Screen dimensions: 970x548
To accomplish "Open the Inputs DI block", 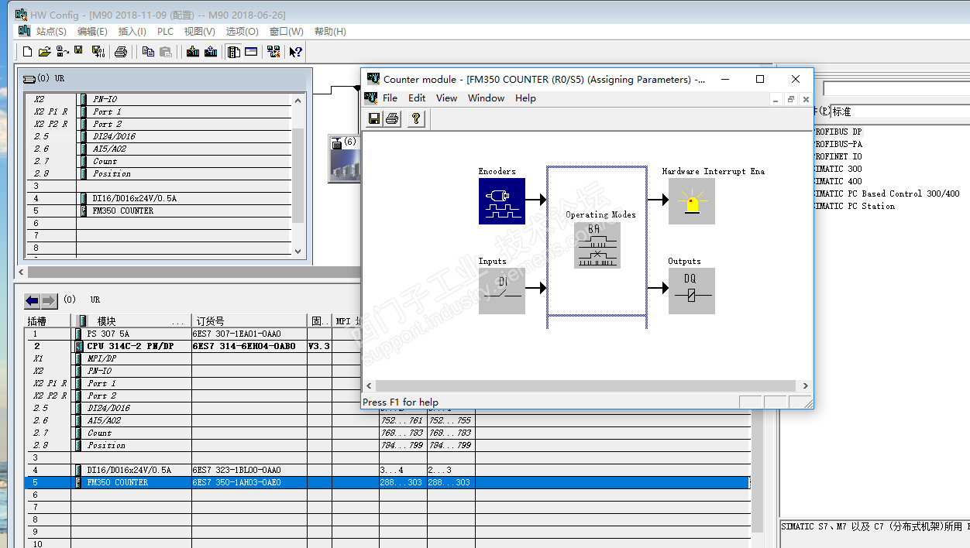I will point(501,291).
